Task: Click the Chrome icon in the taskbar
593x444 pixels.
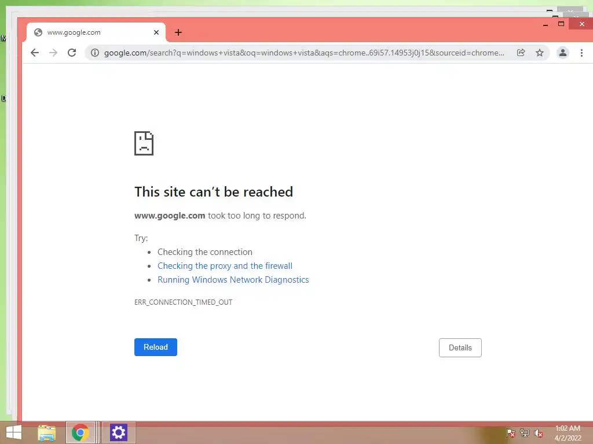Action: [80, 432]
